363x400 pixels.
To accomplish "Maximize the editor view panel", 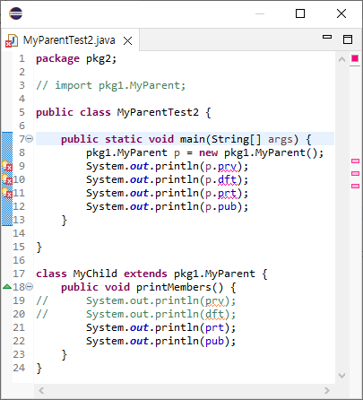I will pos(348,39).
